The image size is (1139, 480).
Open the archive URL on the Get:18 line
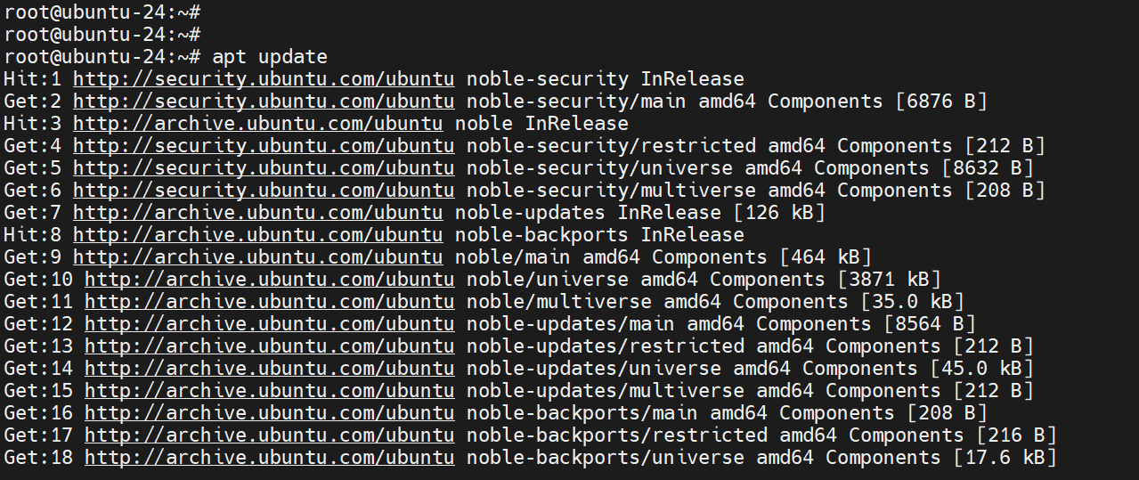[x=269, y=457]
